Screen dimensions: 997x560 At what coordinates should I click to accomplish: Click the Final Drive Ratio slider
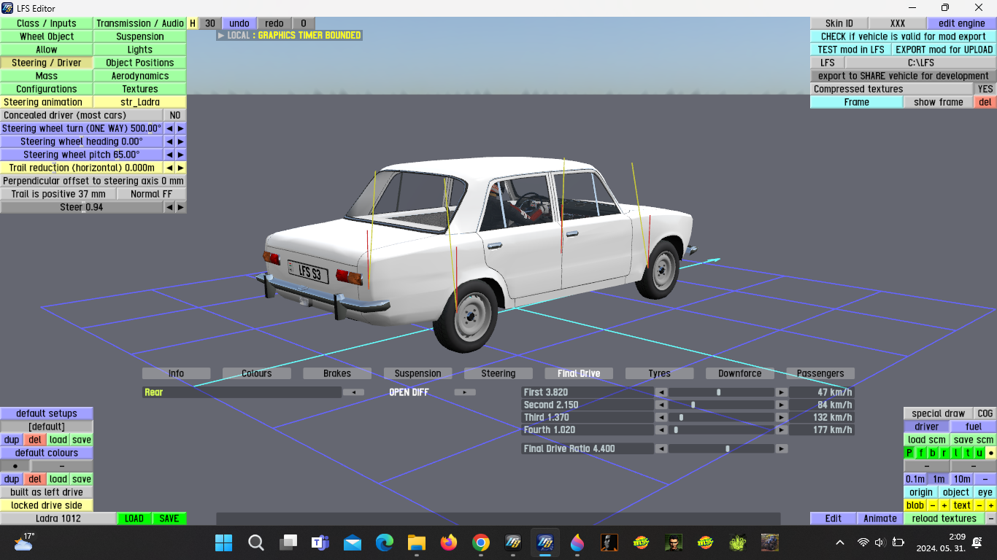[x=721, y=448]
